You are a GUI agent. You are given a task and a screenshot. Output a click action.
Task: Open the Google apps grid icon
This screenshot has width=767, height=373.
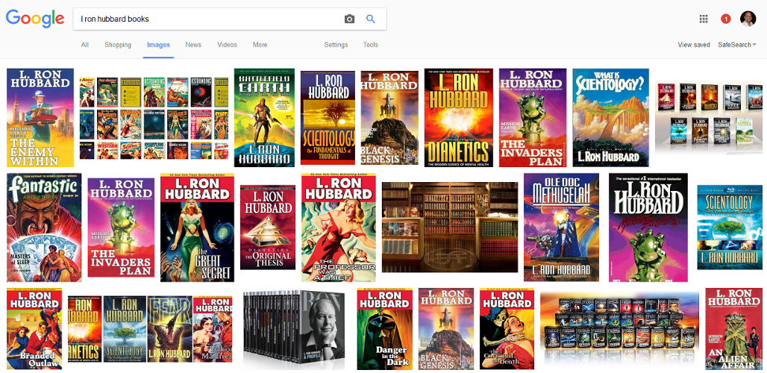704,19
